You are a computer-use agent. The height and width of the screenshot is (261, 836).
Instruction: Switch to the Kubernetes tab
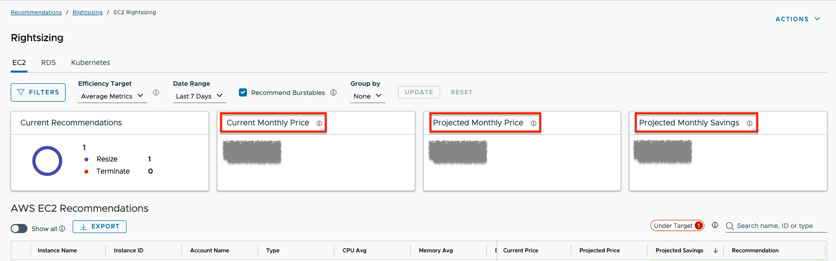tap(90, 62)
